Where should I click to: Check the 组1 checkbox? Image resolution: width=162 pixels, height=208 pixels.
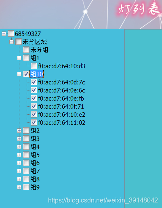click(x=26, y=58)
